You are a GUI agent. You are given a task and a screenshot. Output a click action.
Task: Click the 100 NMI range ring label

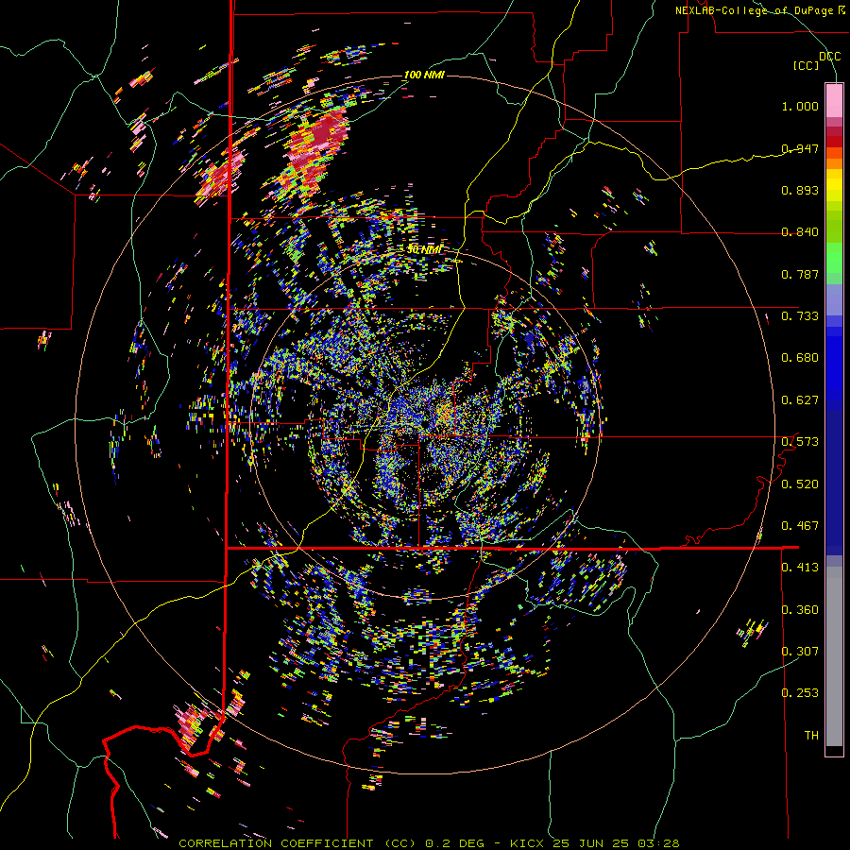424,75
